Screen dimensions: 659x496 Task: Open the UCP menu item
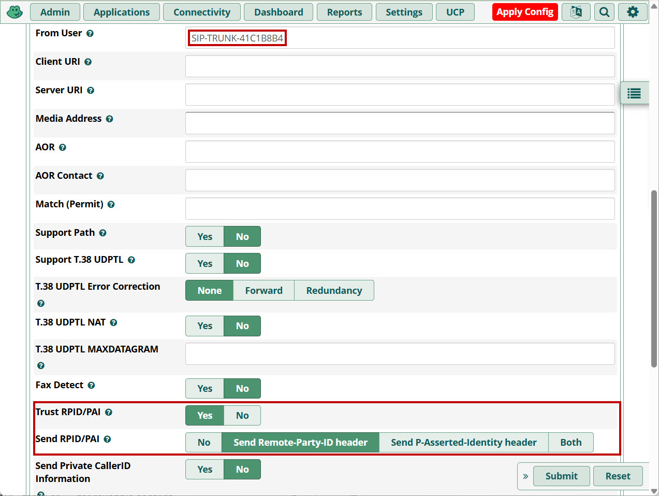[x=455, y=12]
